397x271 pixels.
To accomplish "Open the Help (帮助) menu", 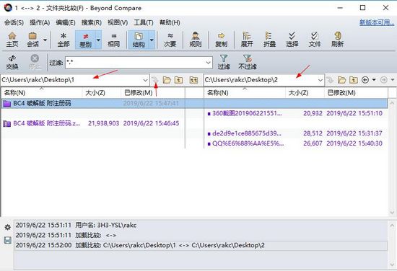I will (170, 22).
